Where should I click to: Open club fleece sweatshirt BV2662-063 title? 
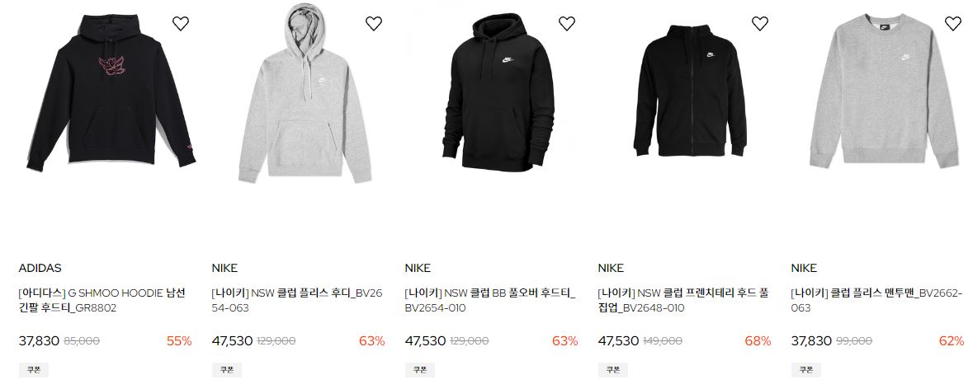coord(876,301)
